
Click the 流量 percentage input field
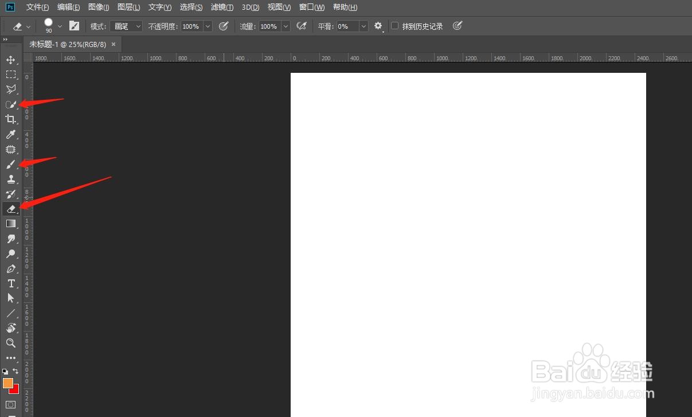click(x=269, y=26)
